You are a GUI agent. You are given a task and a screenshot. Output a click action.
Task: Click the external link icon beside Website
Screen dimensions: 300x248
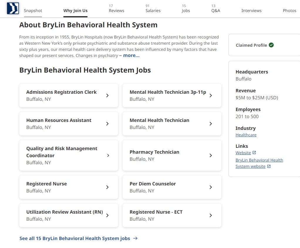(x=254, y=153)
